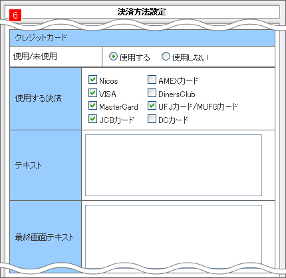Click inside the テキスト text area

(x=174, y=166)
